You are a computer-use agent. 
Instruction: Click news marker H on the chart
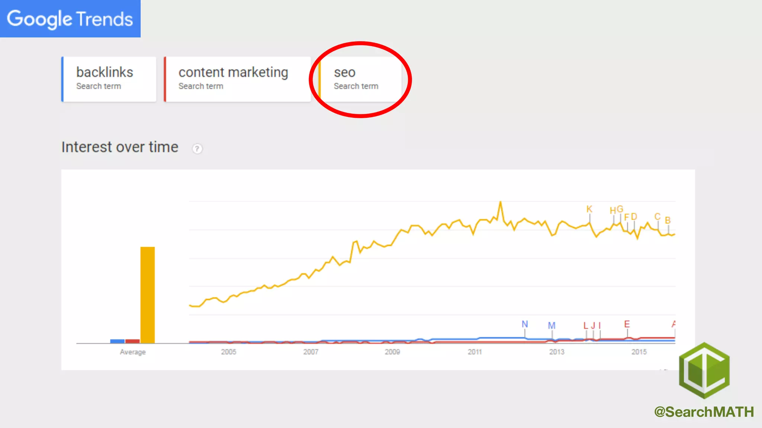tap(613, 211)
